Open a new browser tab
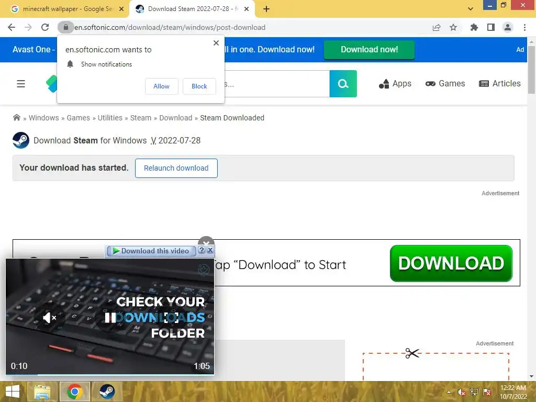 [266, 9]
